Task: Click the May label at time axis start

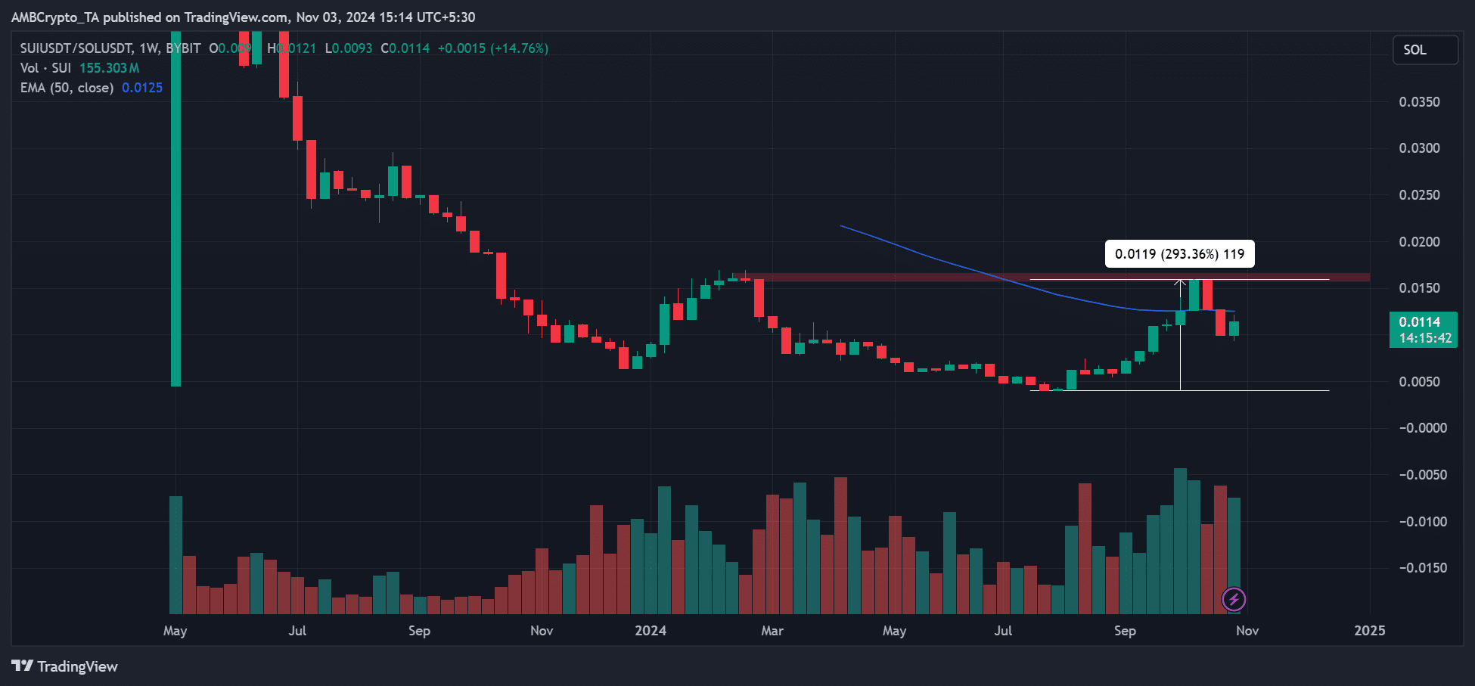Action: click(175, 631)
